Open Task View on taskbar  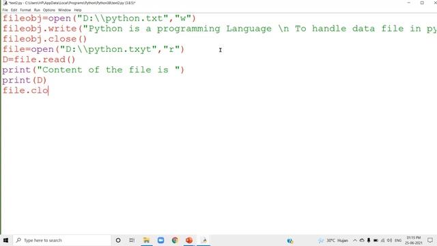coord(132,240)
